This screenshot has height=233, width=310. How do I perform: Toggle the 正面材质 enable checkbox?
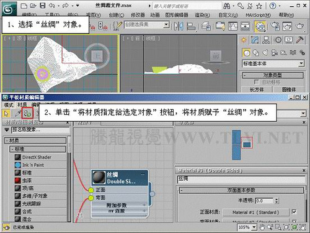pyautogui.click(x=294, y=212)
